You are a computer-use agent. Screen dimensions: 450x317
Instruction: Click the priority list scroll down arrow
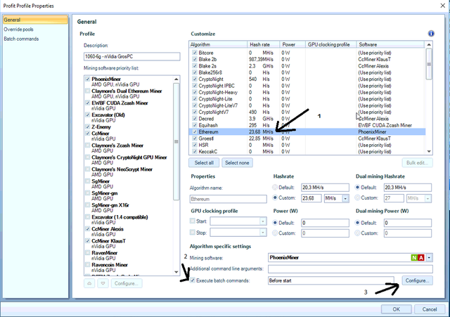[x=176, y=272]
